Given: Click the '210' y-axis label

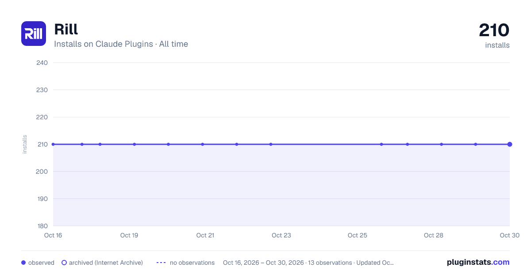Looking at the screenshot, I should [x=42, y=144].
